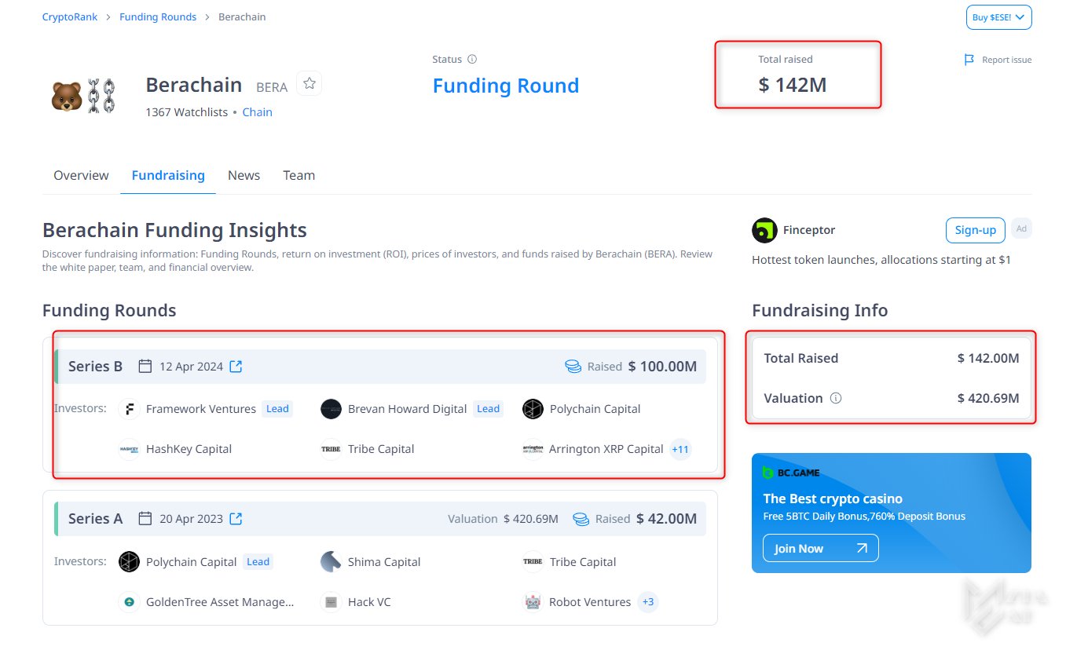Screen dimensions: 1088x650
Task: Open the Buy $ESE! dropdown
Action: click(x=998, y=17)
